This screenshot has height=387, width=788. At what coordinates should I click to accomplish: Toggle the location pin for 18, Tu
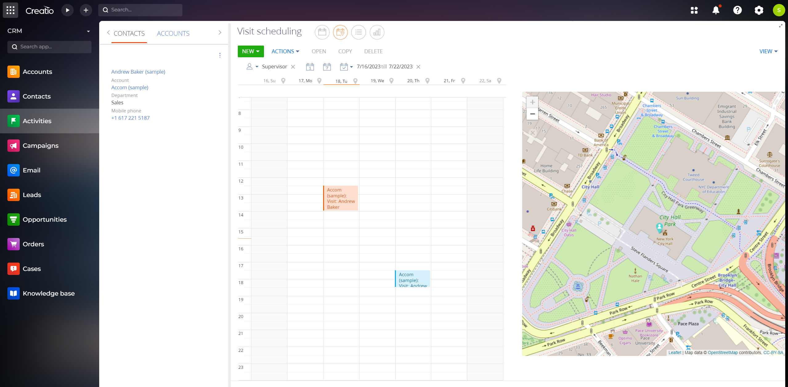click(355, 81)
